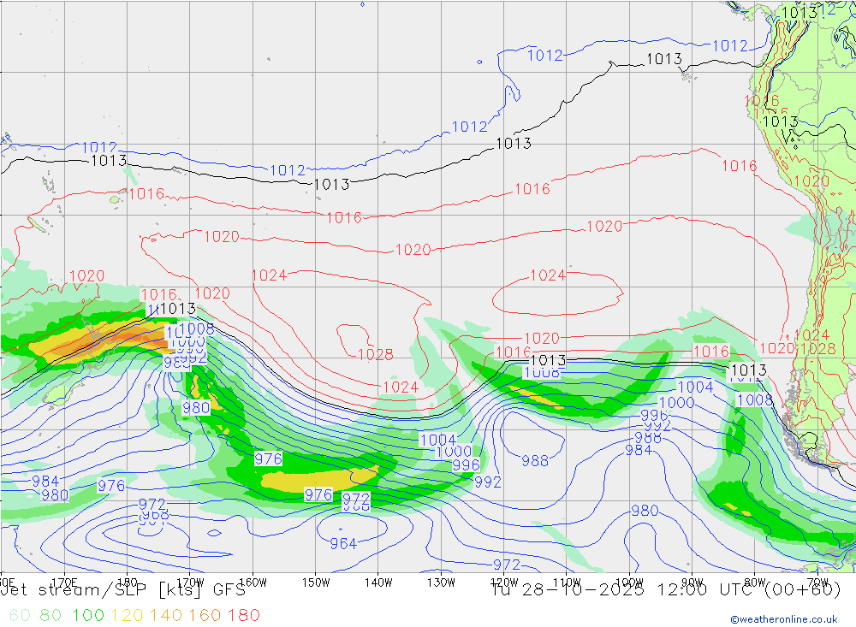Click the '1028' label near 140W
The image size is (856, 627).
coord(376,355)
